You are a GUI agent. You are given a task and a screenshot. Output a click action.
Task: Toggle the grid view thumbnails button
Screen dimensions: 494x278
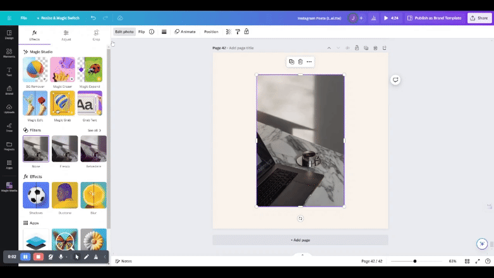[x=467, y=261]
